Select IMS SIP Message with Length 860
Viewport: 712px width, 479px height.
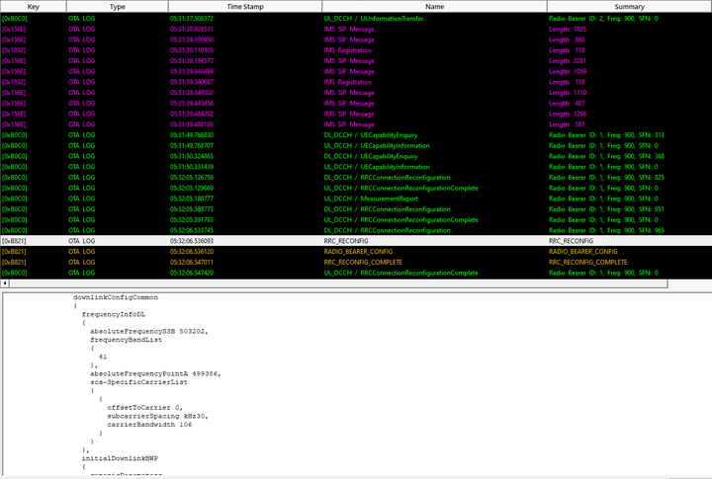tap(356, 40)
